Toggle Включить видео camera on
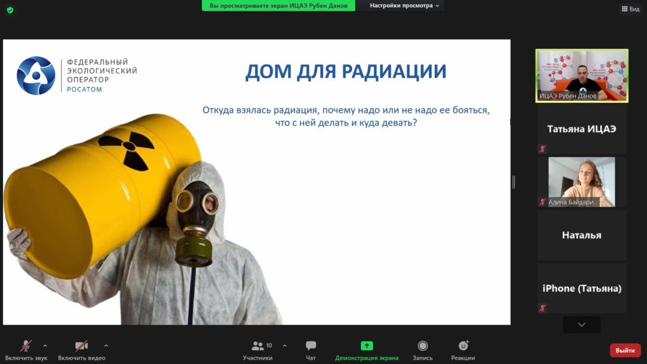This screenshot has height=364, width=647. coord(81,349)
